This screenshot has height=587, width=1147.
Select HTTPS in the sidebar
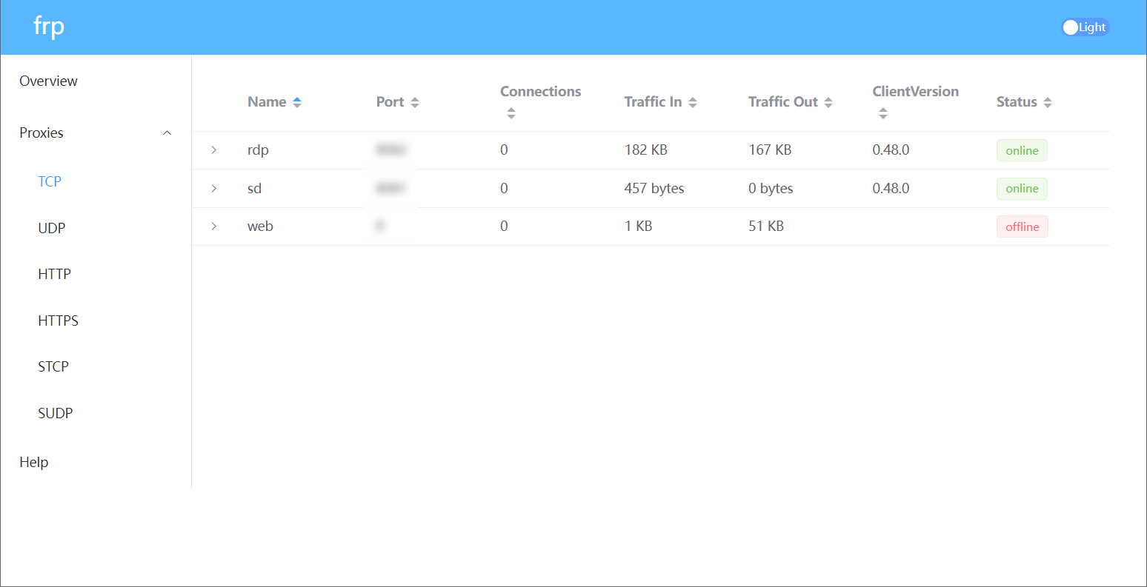pos(59,321)
